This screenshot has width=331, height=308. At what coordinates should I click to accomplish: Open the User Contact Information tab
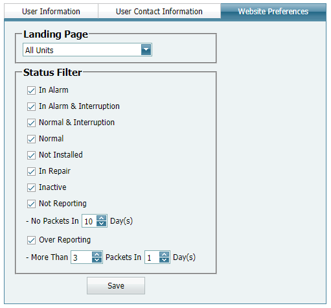click(159, 11)
